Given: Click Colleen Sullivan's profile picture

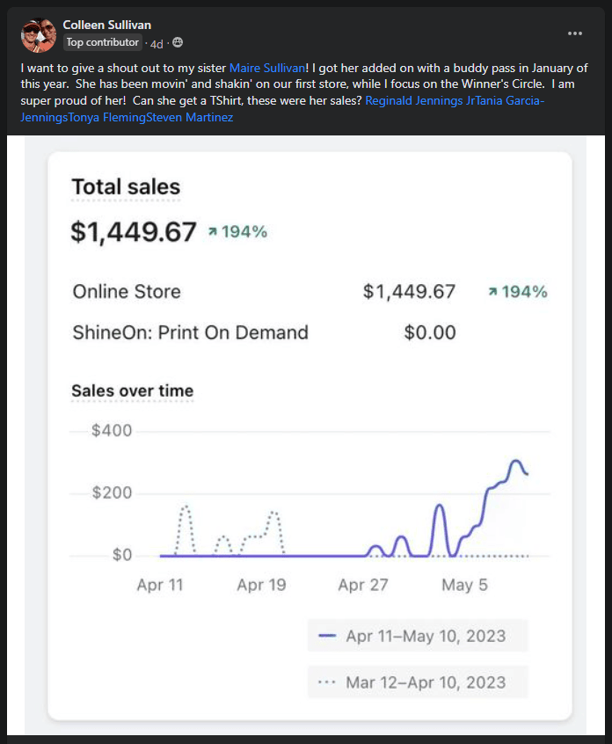Looking at the screenshot, I should click(x=38, y=35).
